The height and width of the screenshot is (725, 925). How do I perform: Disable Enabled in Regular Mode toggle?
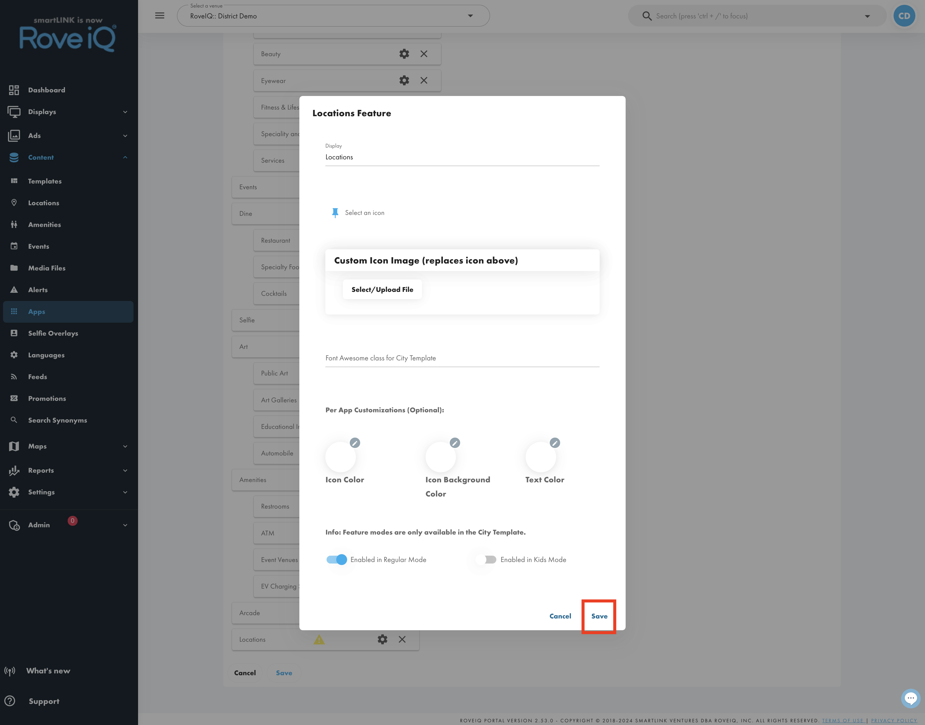pos(337,560)
